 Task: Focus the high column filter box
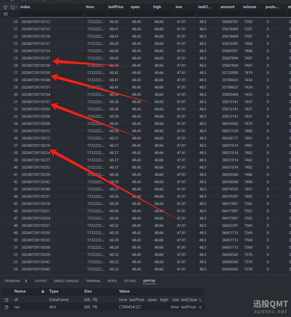163,14
